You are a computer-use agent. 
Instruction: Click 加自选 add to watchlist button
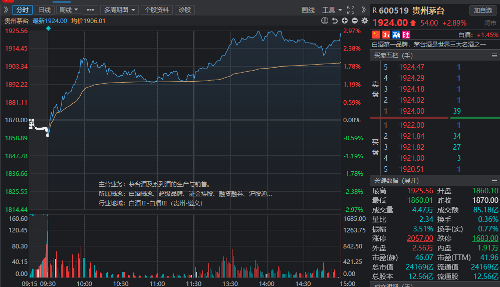click(483, 11)
